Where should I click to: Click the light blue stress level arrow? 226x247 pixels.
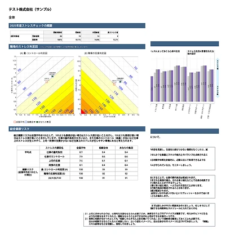[x=218, y=78]
